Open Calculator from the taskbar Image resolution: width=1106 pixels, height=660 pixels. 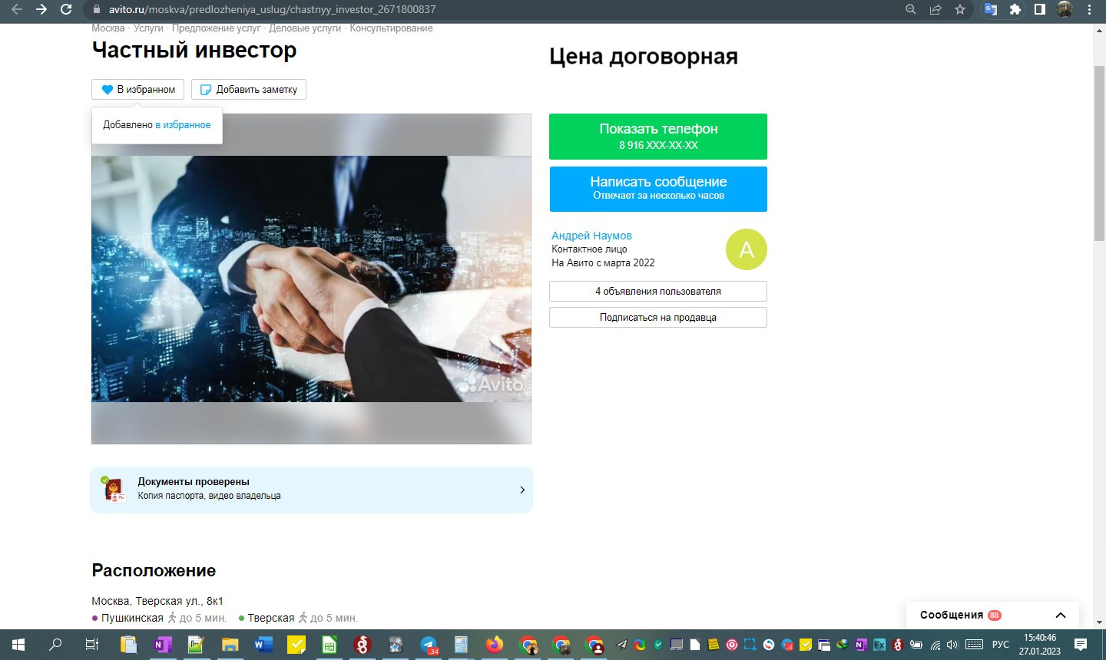[461, 645]
